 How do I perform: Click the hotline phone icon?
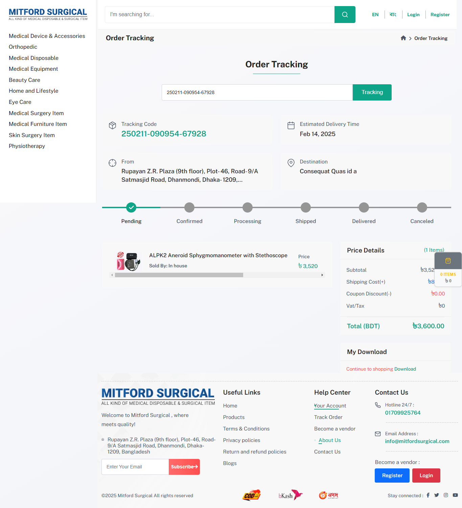(x=378, y=405)
